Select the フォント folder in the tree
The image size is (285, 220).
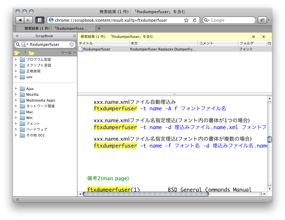click(x=33, y=124)
